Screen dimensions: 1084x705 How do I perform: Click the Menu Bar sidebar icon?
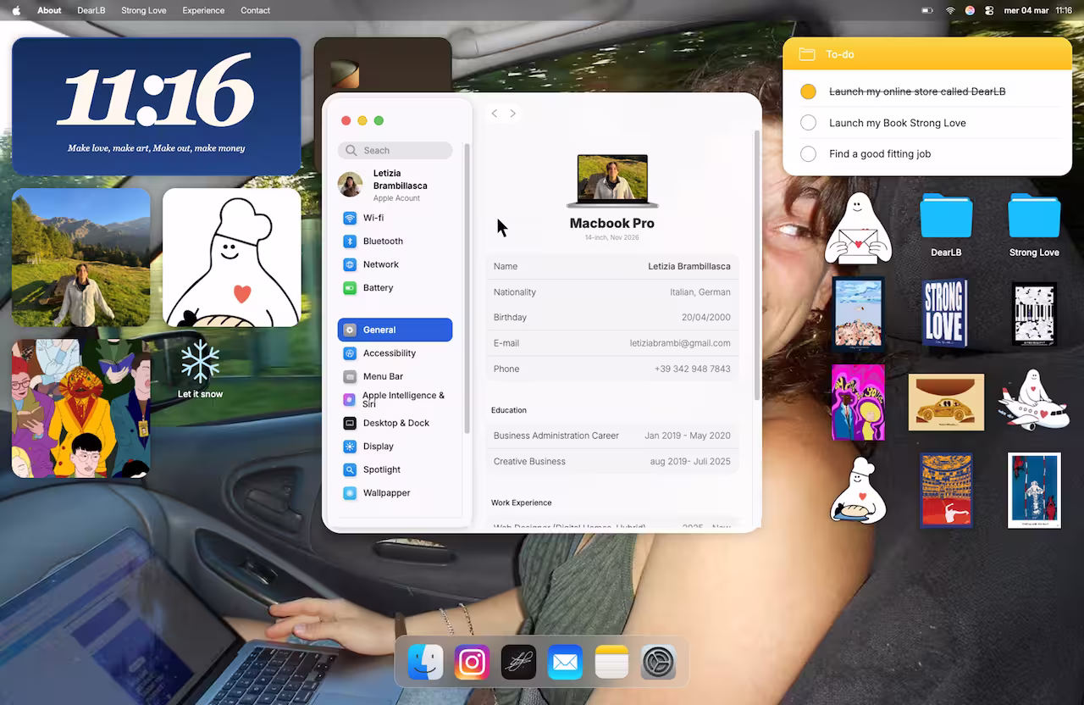(350, 376)
